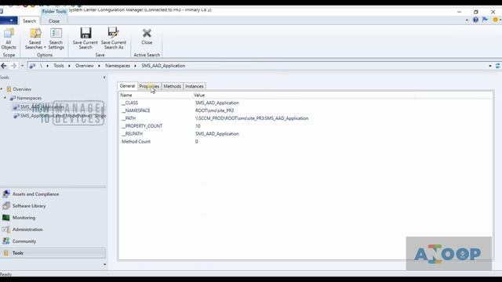Open the help question mark icon

click(x=476, y=20)
